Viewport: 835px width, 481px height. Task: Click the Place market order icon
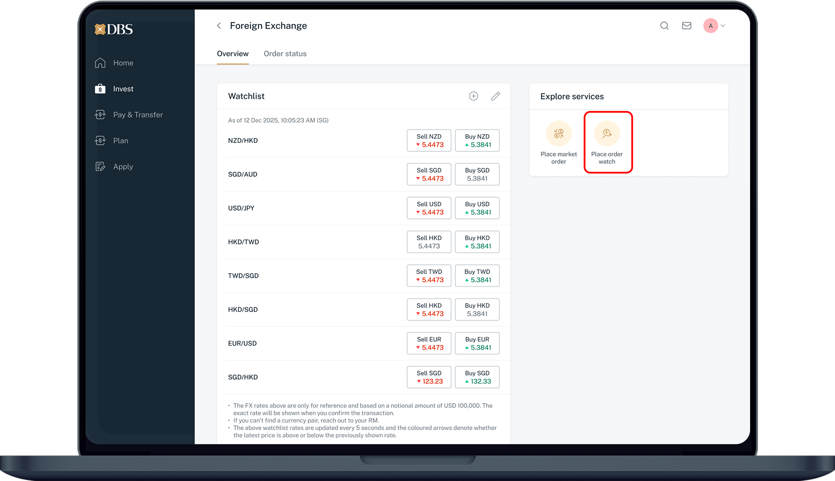click(x=558, y=134)
